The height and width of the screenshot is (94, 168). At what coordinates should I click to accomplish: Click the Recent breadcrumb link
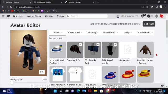coord(52,38)
